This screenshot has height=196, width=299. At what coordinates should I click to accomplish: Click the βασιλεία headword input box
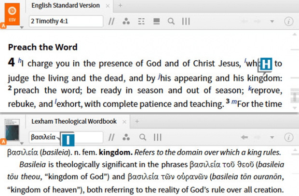point(66,137)
